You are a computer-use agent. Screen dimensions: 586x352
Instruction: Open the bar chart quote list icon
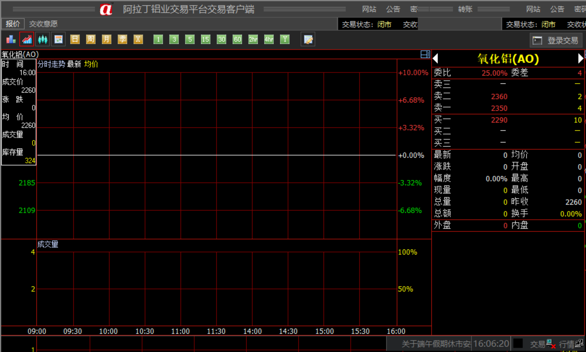(11, 40)
